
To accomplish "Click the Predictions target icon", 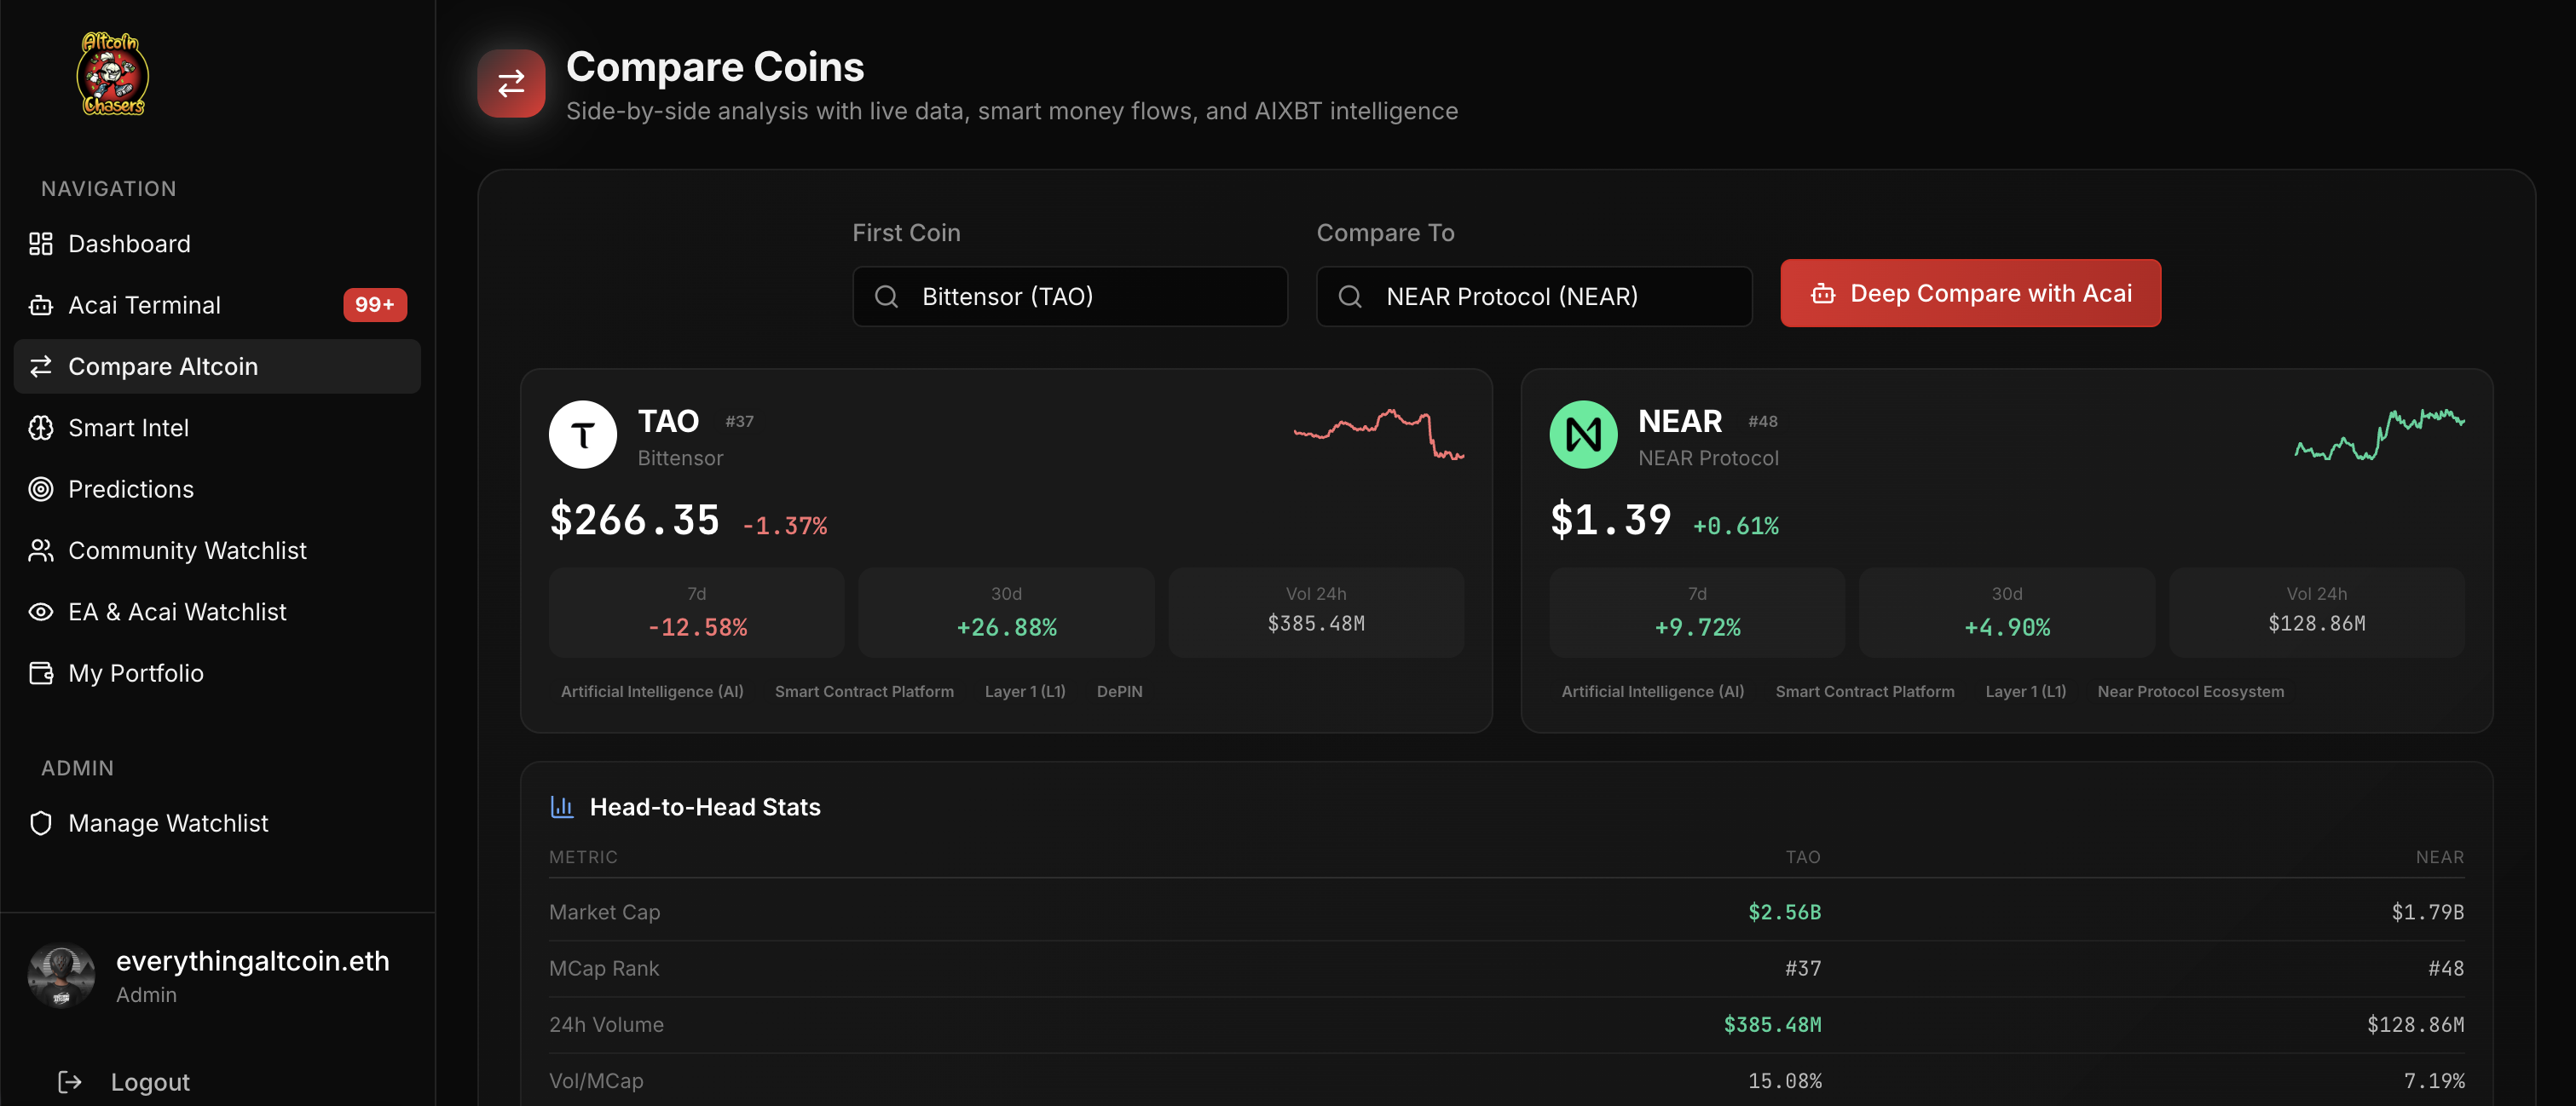I will [x=41, y=489].
